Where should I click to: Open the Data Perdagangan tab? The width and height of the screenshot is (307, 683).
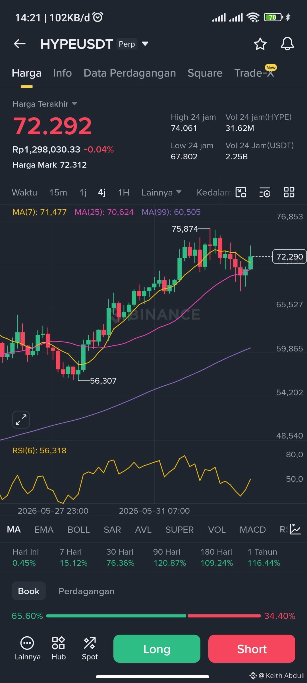[x=130, y=73]
